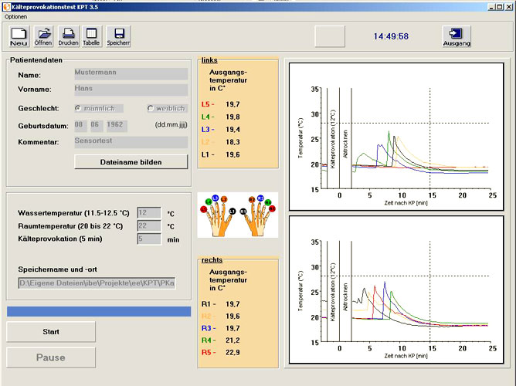516x386 pixels.
Task: Click the Speichername file path field
Action: (97, 283)
